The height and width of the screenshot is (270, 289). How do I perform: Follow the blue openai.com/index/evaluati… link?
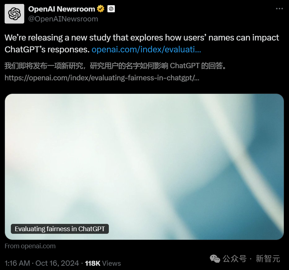[146, 49]
